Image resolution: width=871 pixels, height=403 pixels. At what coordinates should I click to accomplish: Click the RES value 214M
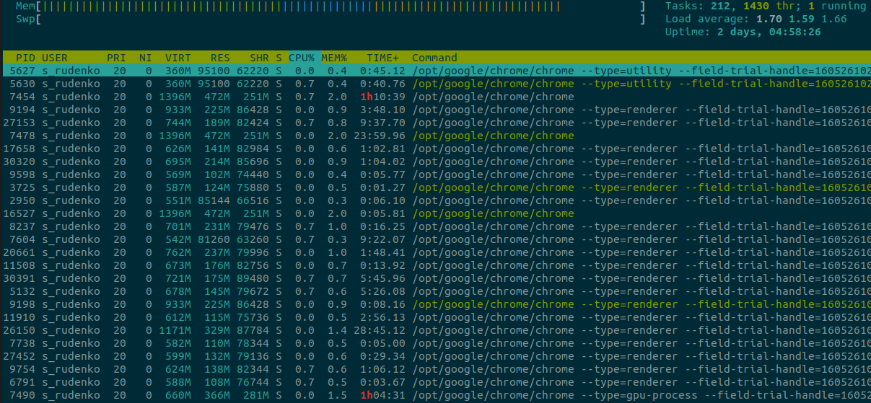[x=217, y=161]
